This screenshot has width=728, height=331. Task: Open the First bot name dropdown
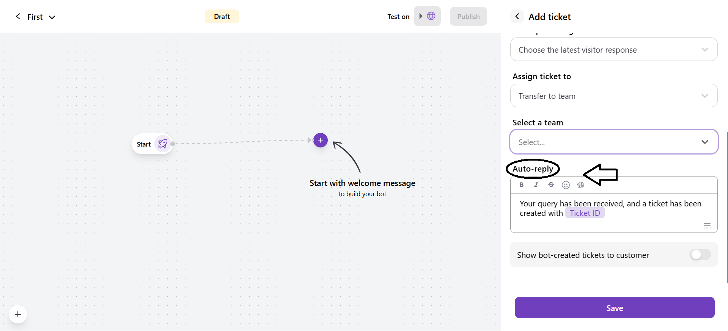click(52, 17)
